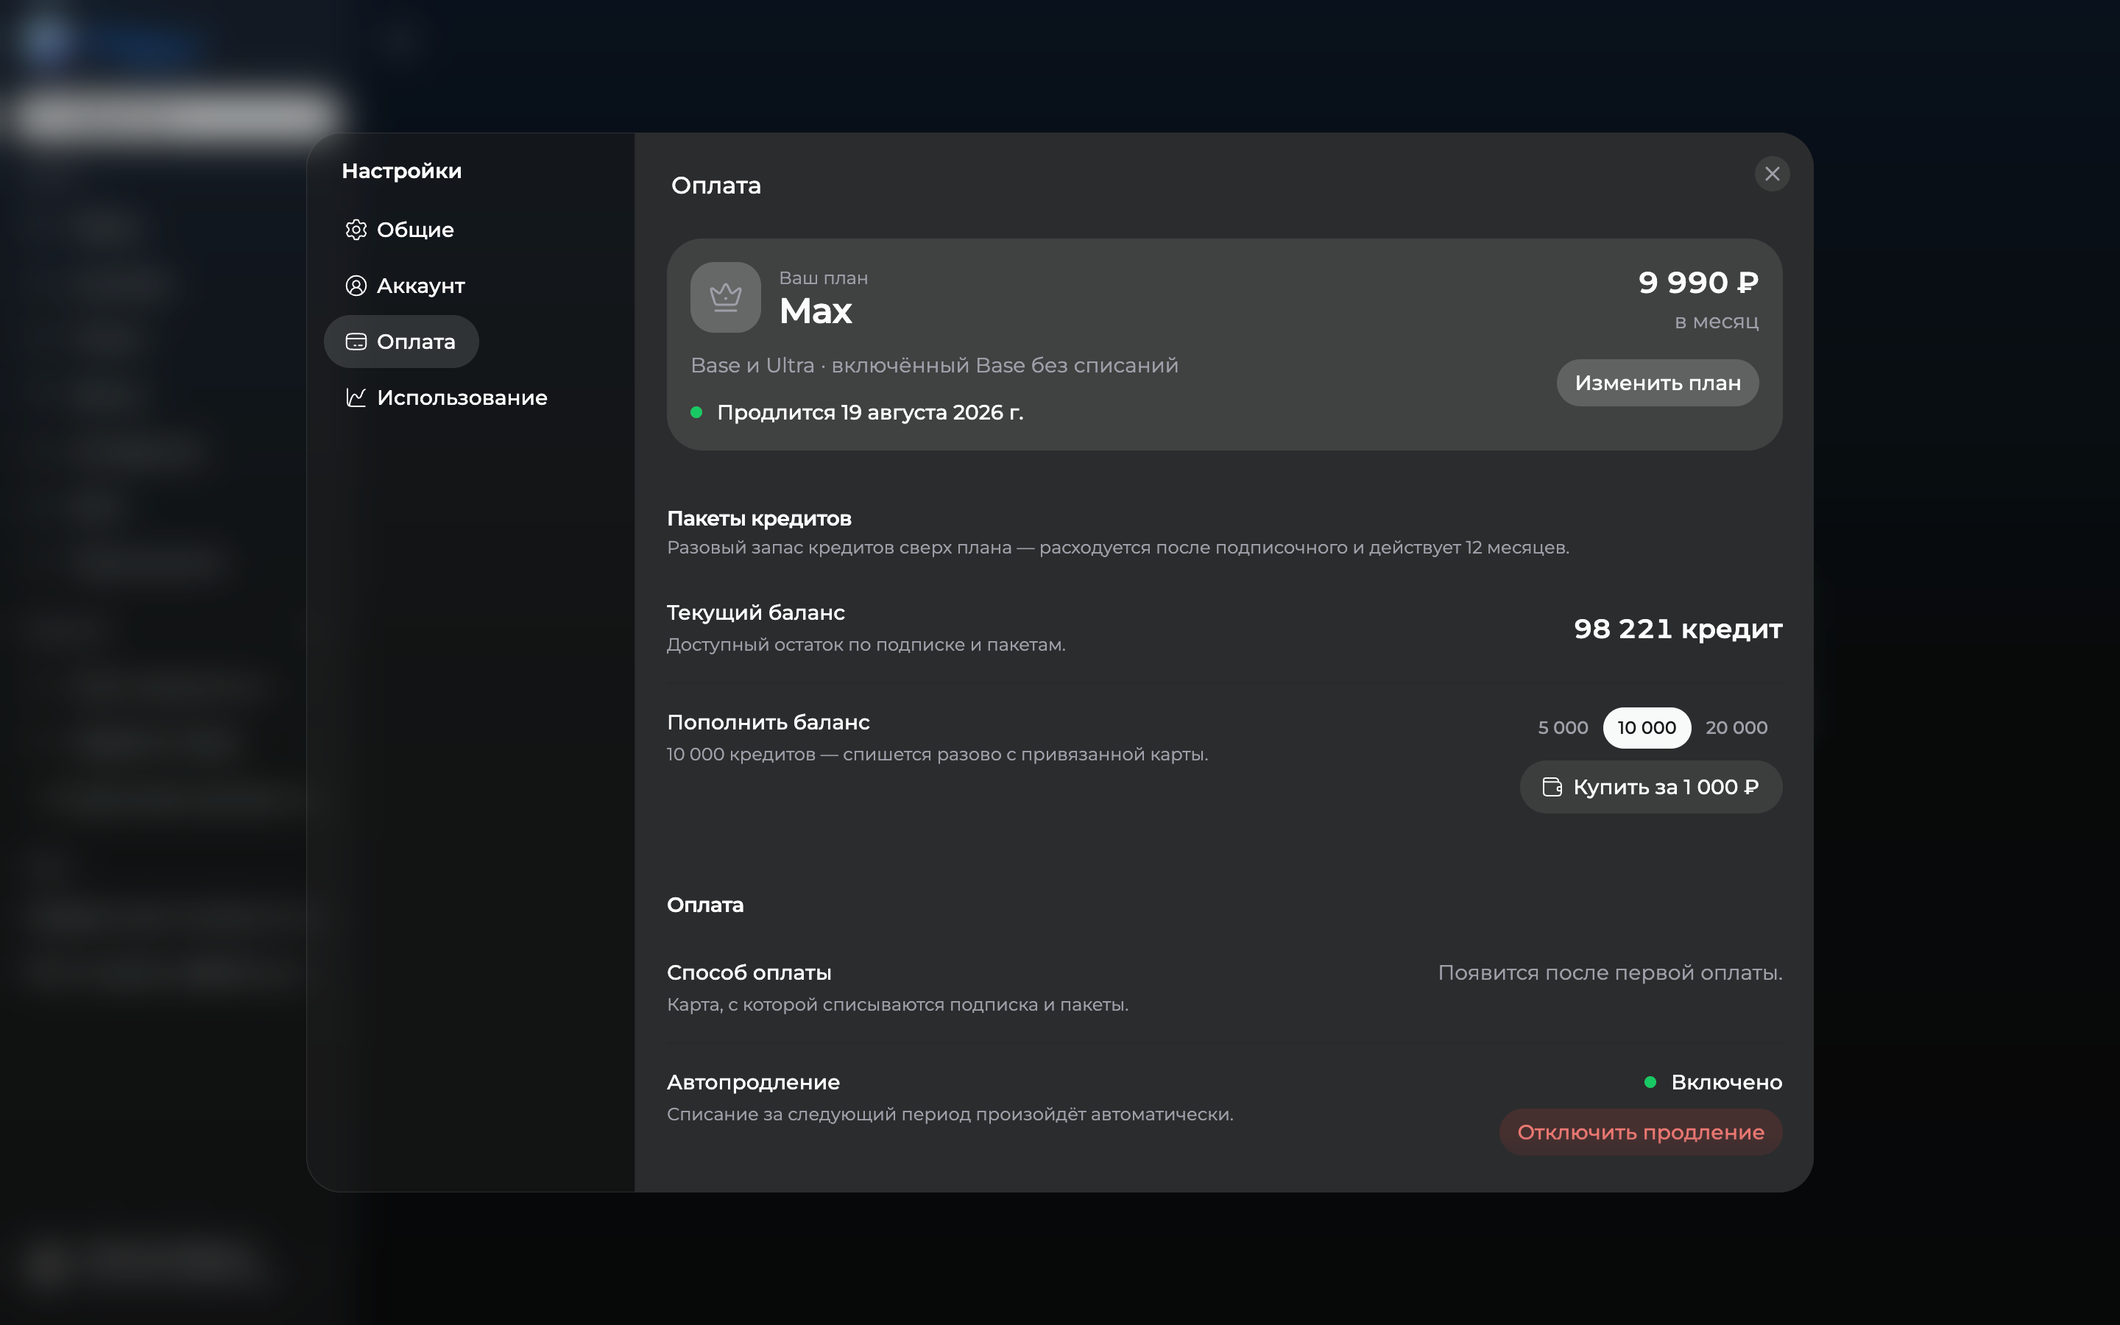This screenshot has height=1325, width=2120.
Task: Click the chart icon beside Использование
Action: [356, 397]
